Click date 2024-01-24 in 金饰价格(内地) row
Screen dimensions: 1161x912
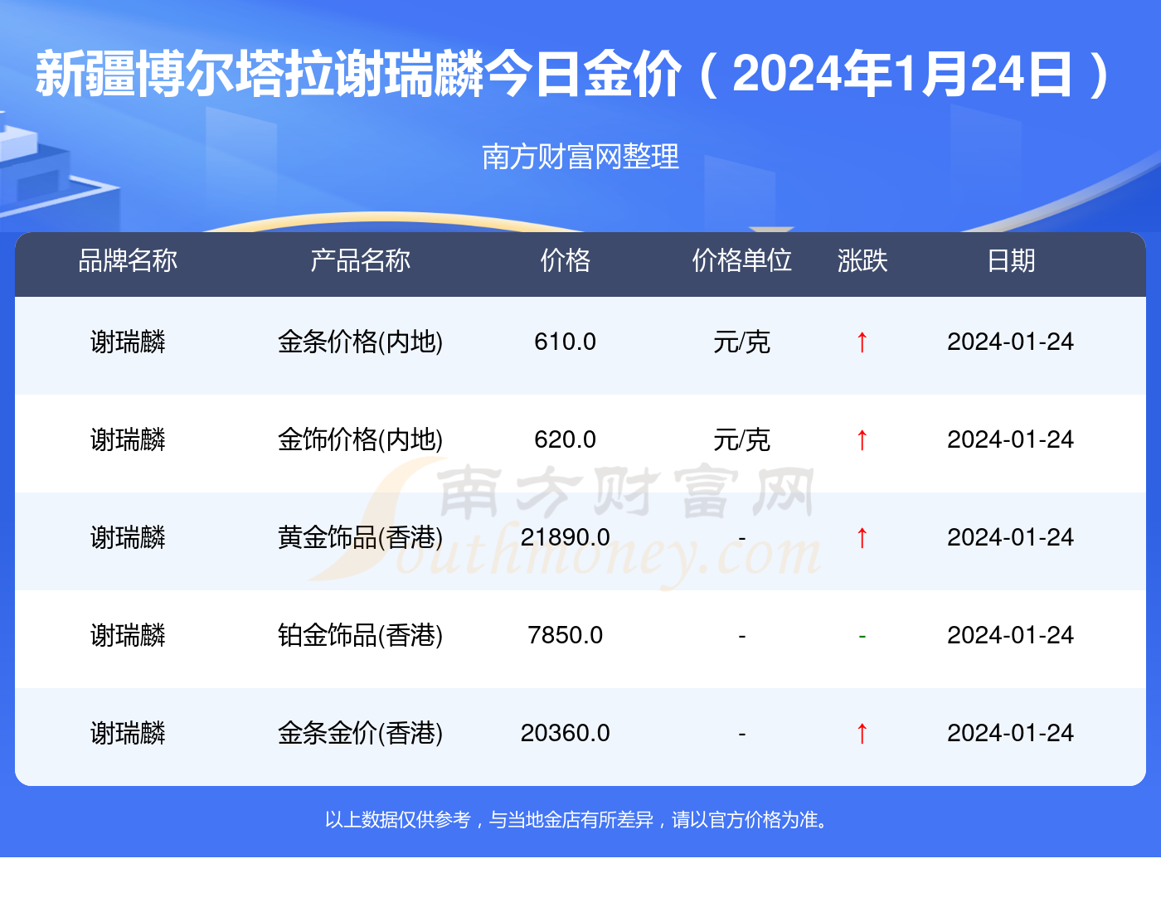coord(1011,439)
